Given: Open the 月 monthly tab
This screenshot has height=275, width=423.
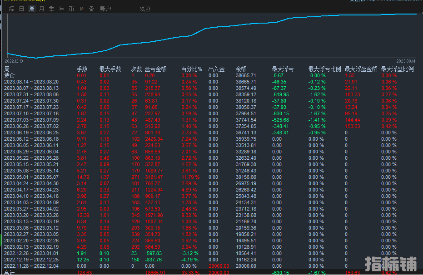Looking at the screenshot, I should [42, 9].
